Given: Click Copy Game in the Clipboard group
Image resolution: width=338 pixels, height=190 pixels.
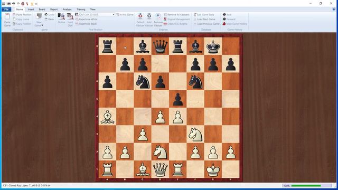Looking at the screenshot, I should pyautogui.click(x=21, y=19).
